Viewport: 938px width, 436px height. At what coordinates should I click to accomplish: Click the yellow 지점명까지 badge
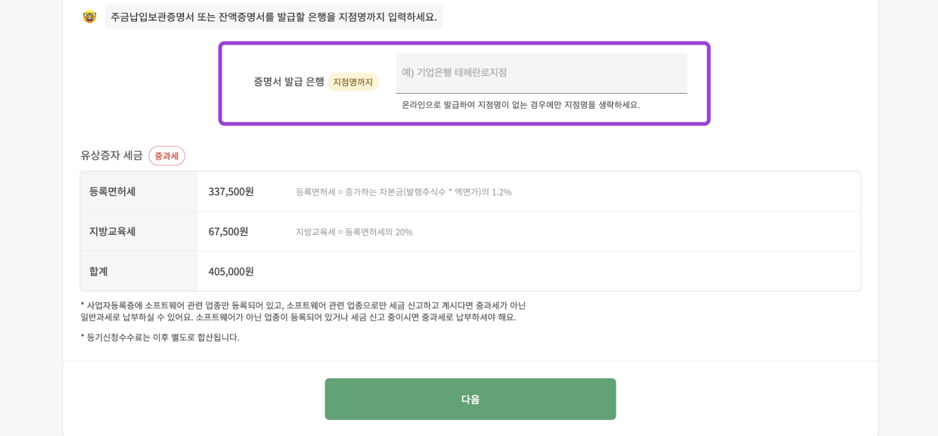click(353, 82)
